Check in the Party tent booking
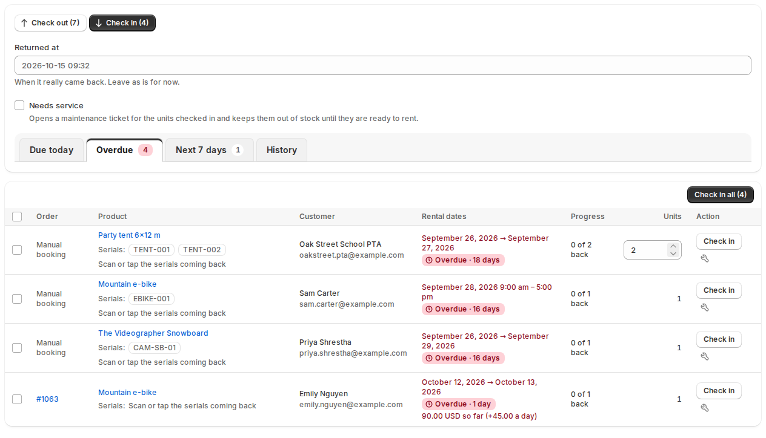766x438 pixels. tap(719, 241)
